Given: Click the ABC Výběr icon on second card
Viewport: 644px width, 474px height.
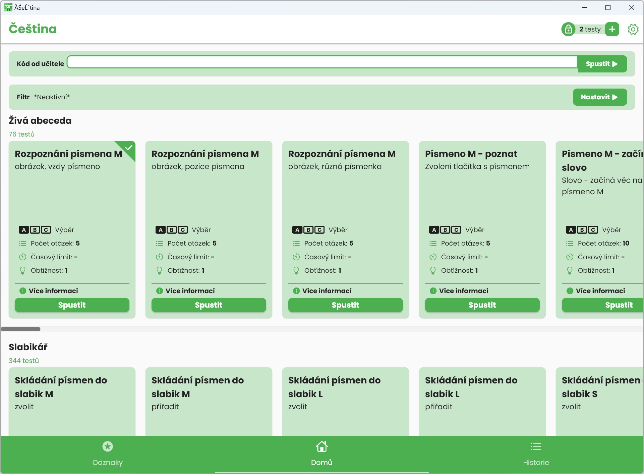Looking at the screenshot, I should pyautogui.click(x=171, y=230).
